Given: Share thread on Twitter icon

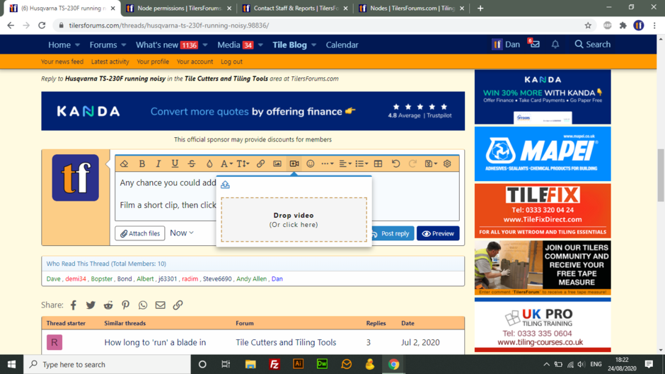Looking at the screenshot, I should 91,305.
